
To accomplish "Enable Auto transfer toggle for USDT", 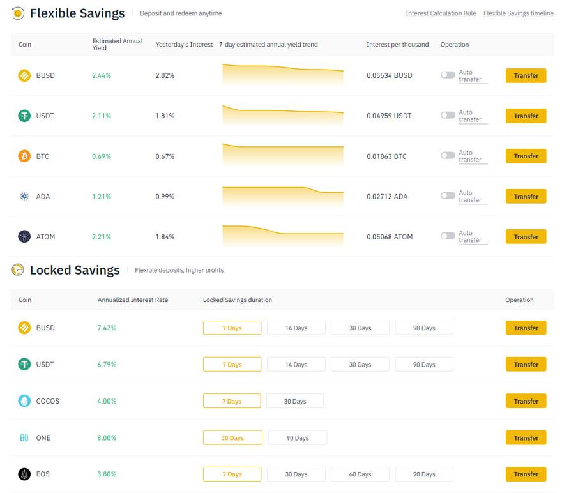I will pos(448,115).
